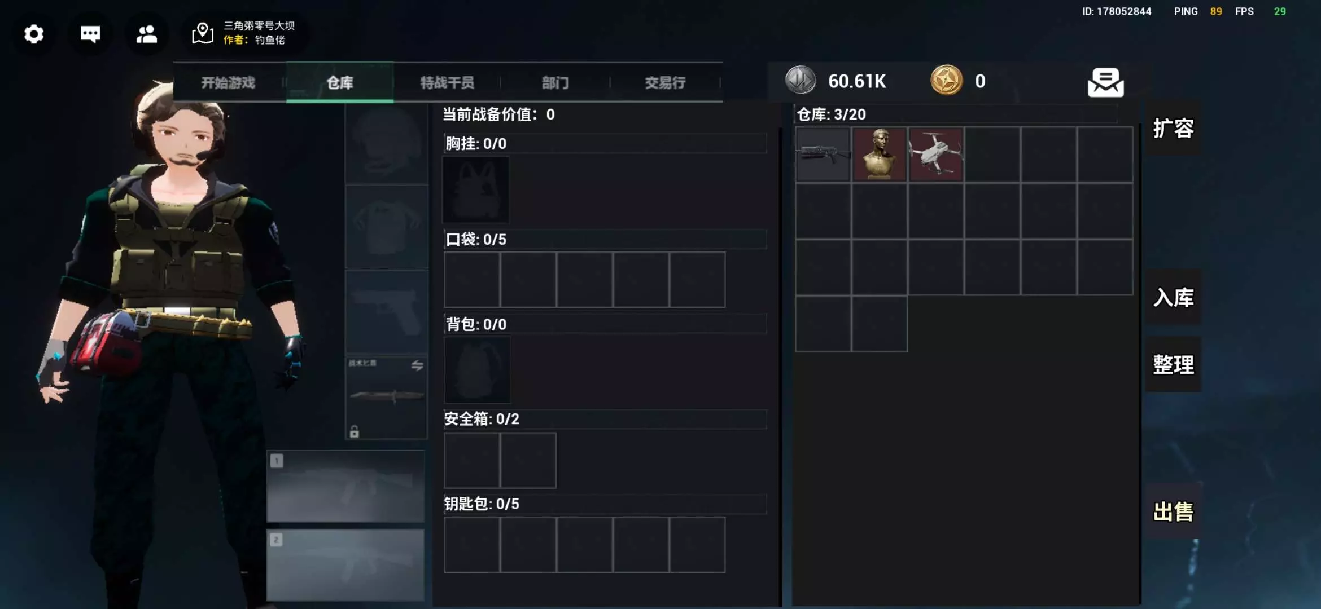Click the gold coin currency icon
The width and height of the screenshot is (1321, 609).
946,81
